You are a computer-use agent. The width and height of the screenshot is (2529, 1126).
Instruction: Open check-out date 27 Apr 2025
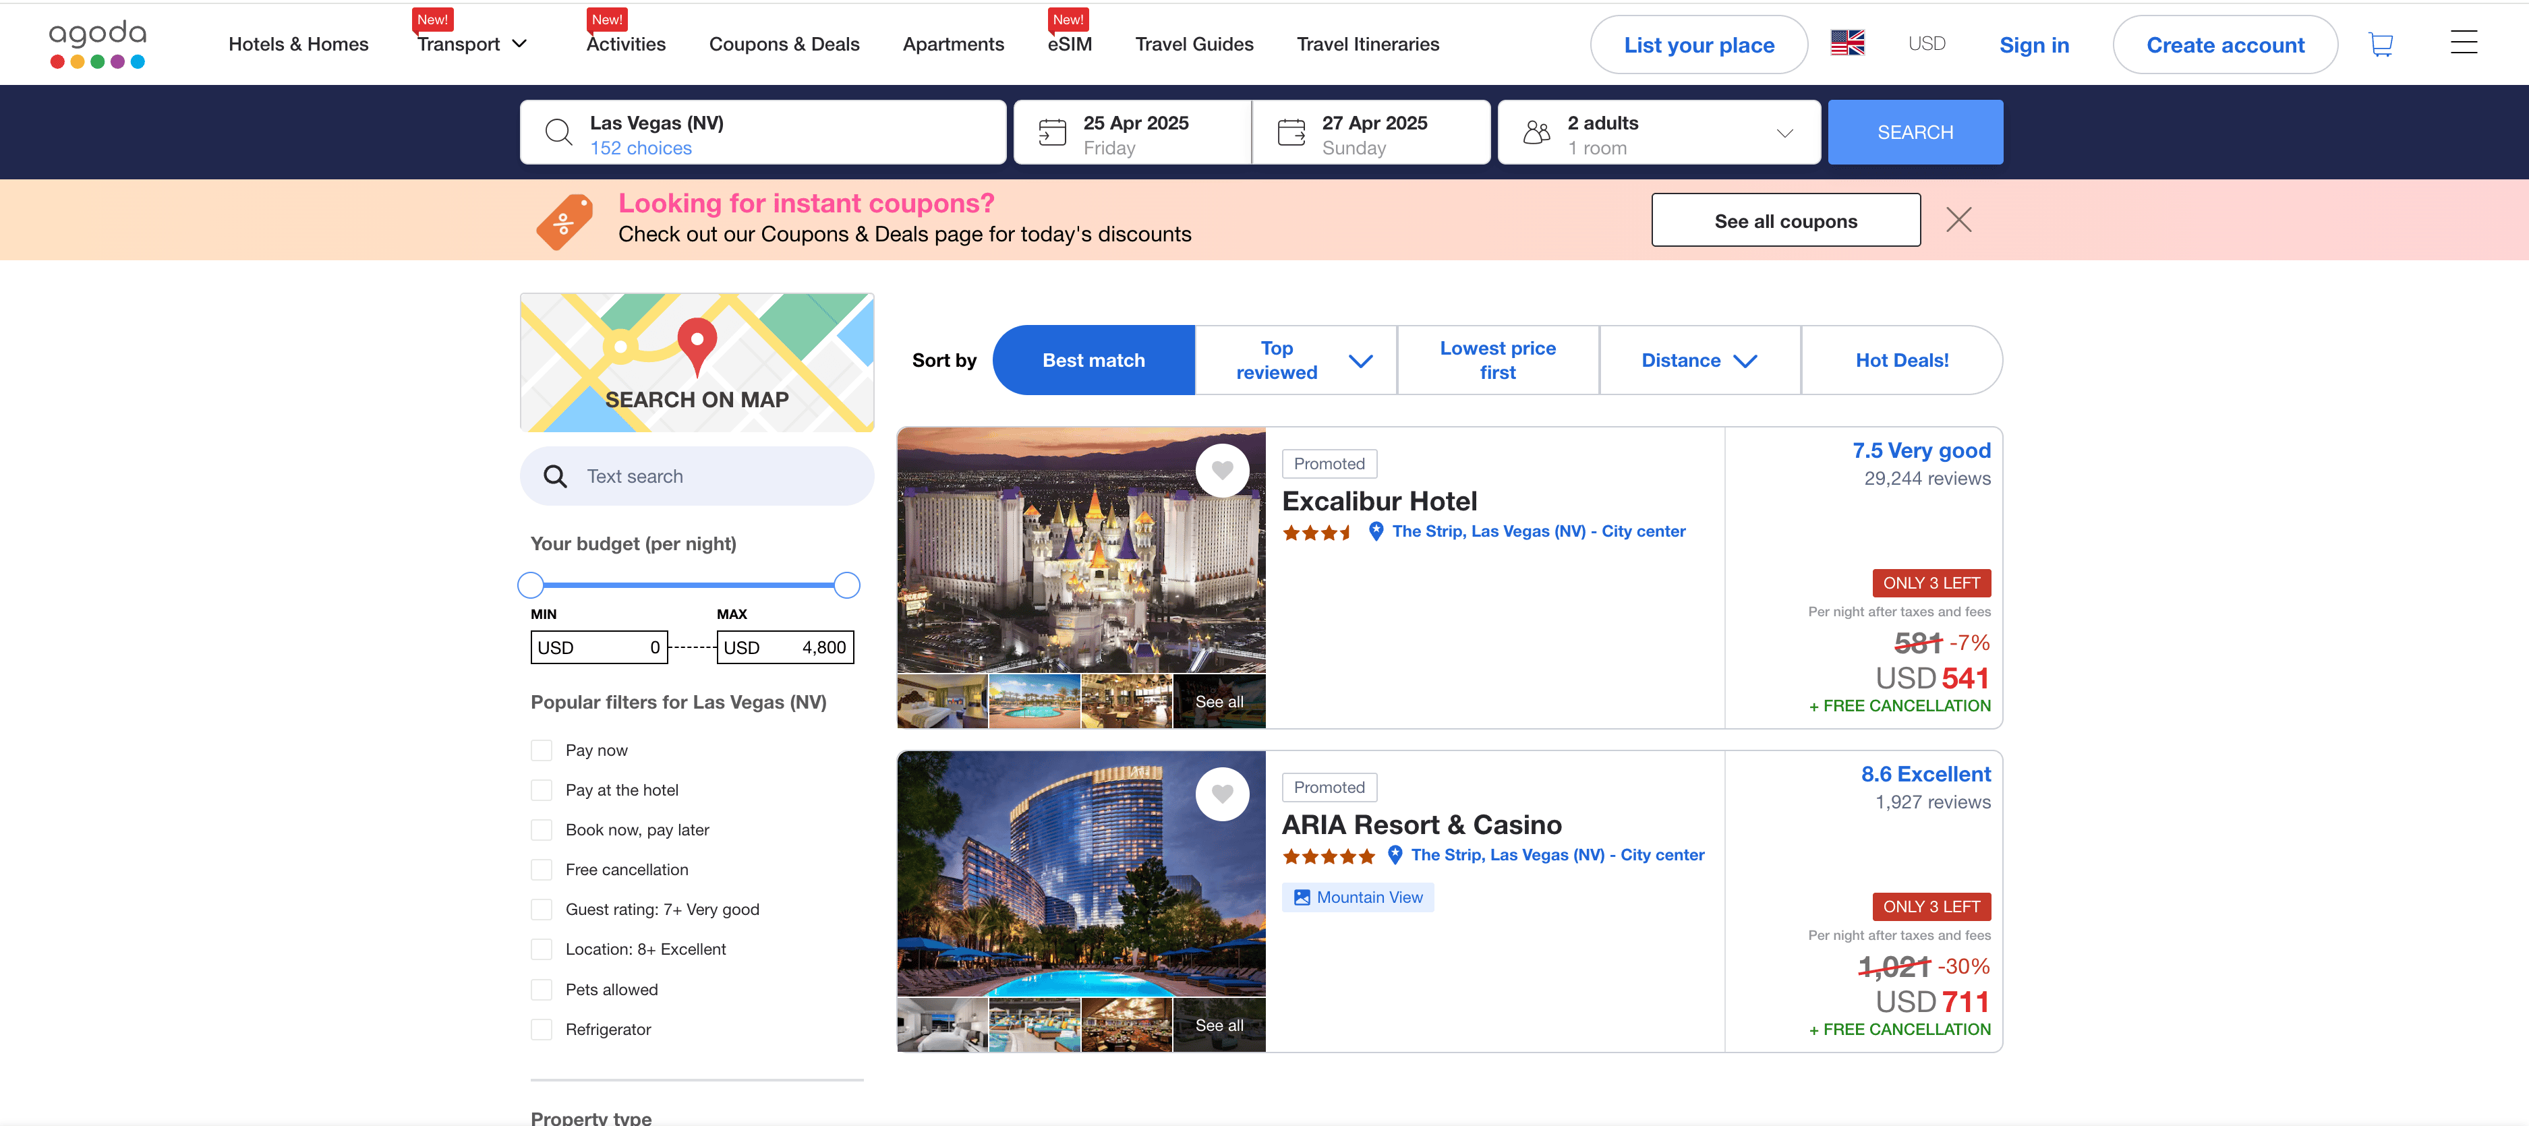coord(1372,131)
